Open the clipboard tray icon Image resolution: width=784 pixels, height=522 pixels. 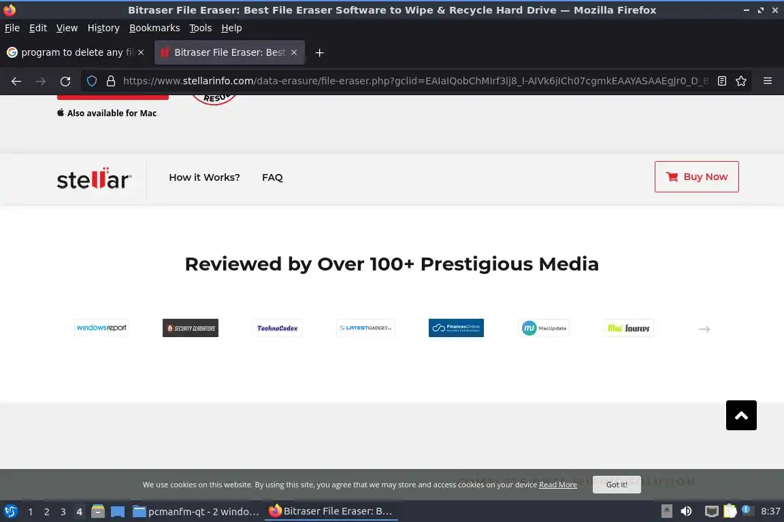pos(730,511)
